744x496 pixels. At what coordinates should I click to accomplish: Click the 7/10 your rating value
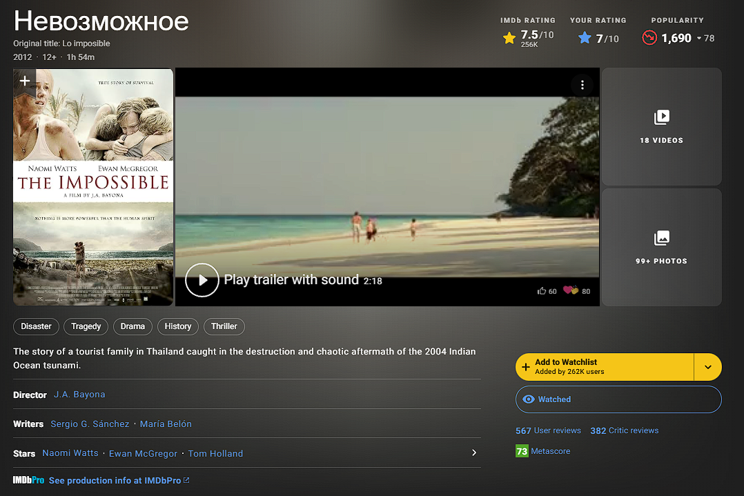click(607, 39)
